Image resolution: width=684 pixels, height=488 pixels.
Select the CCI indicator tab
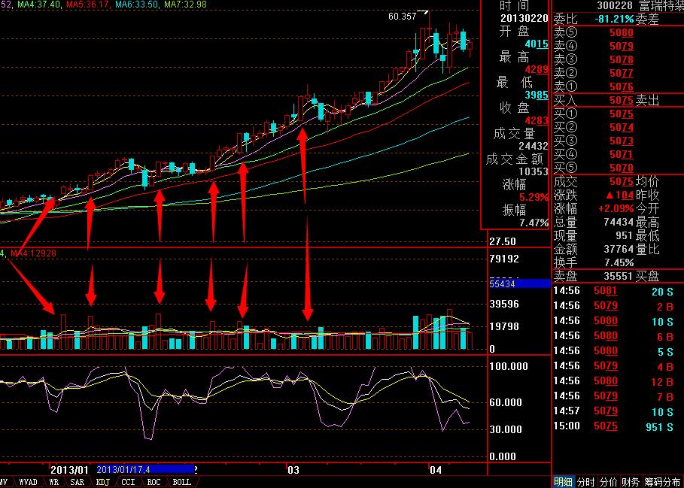(129, 482)
